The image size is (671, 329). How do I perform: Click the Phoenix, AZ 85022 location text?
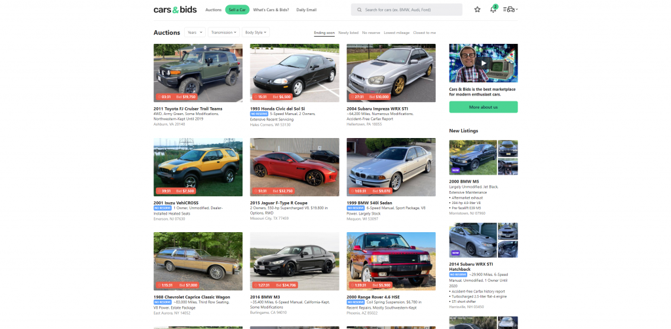pyautogui.click(x=362, y=313)
